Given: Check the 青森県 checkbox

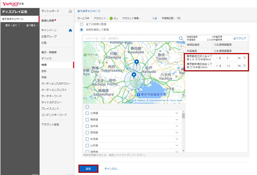Looking at the screenshot, I should (87, 119).
